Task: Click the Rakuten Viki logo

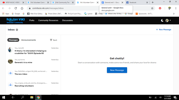Action: [16, 20]
